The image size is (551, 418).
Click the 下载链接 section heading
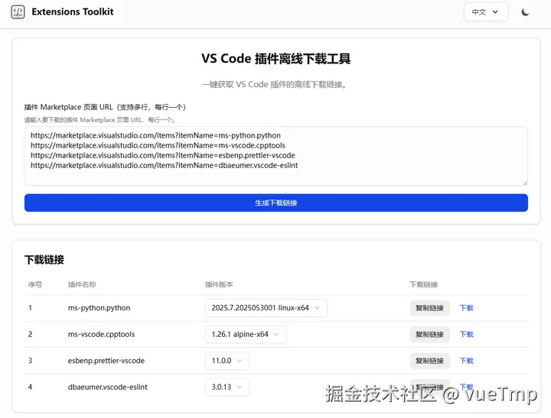(44, 260)
